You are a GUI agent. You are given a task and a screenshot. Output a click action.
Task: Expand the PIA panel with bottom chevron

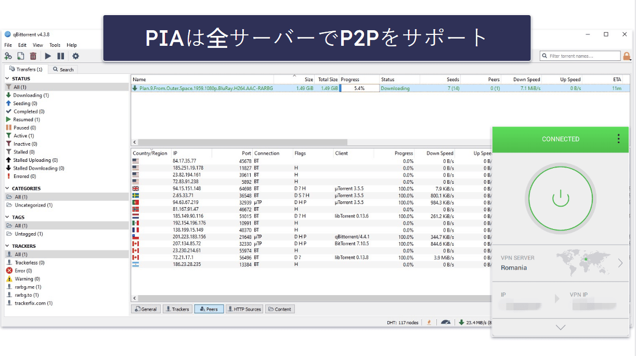point(561,327)
